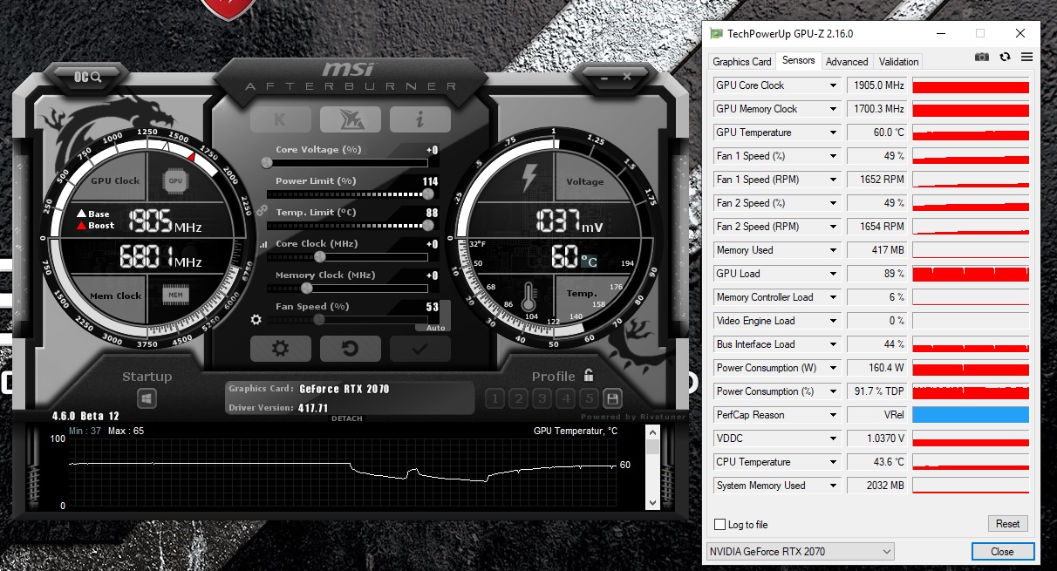Reset Afterburner settings to default
The height and width of the screenshot is (571, 1057).
(x=350, y=349)
